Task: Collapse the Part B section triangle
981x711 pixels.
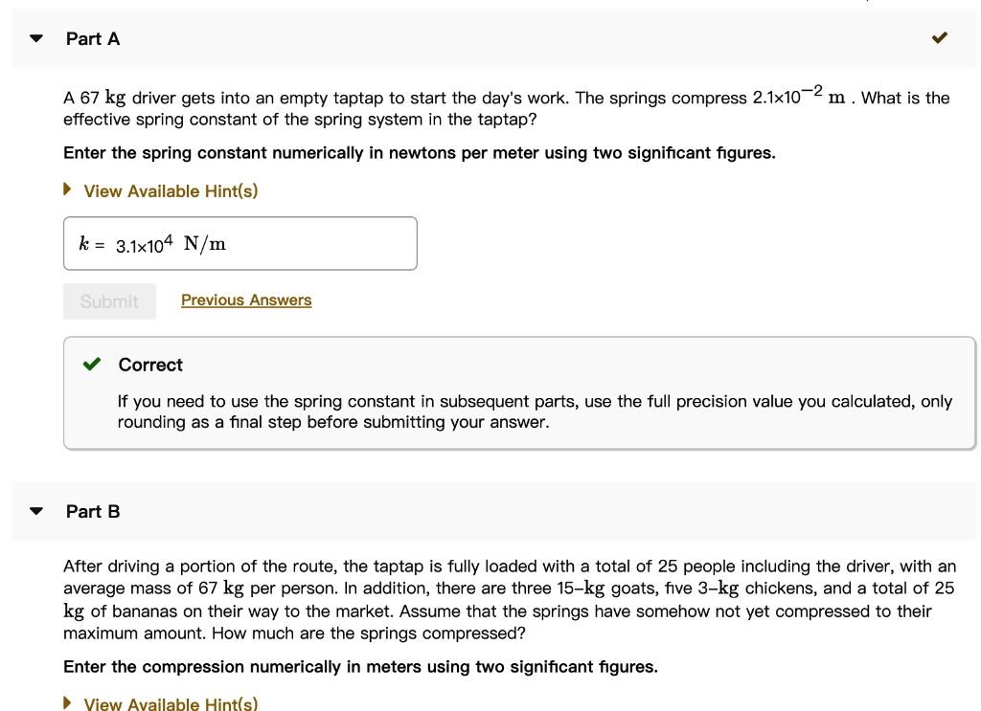Action: (x=36, y=512)
